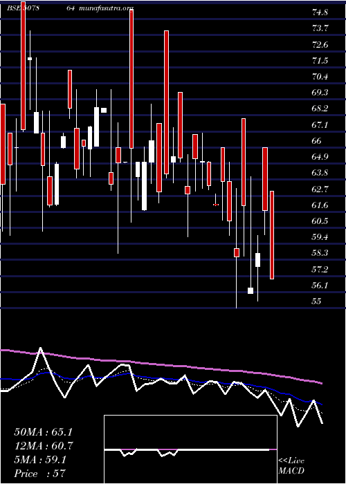The height and width of the screenshot is (484, 346).
Task: Select the 56.1 price level label
Action: coord(320,286)
